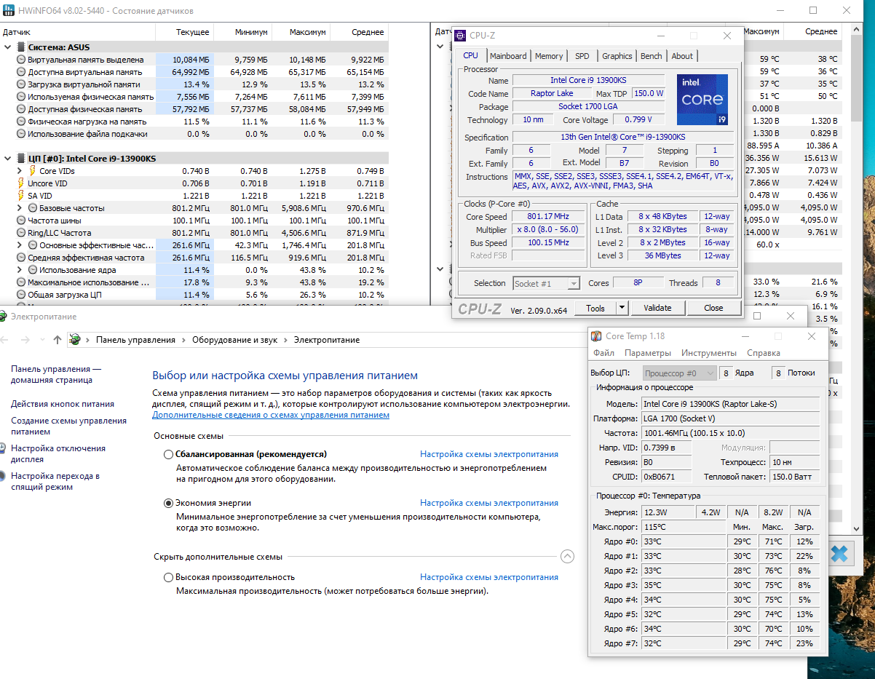Screen dimensions: 875x679
Task: Click the lightning icon beside Core VIDs
Action: point(32,171)
